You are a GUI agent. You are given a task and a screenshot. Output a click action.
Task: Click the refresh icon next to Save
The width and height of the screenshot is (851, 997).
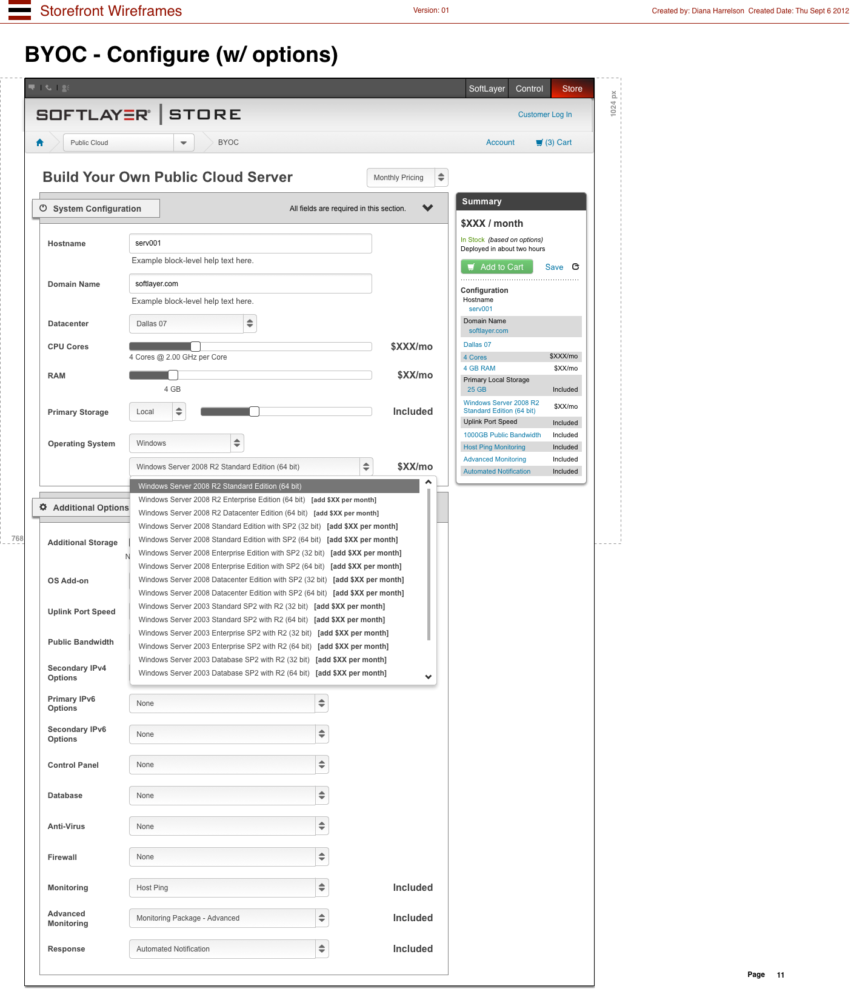(576, 267)
